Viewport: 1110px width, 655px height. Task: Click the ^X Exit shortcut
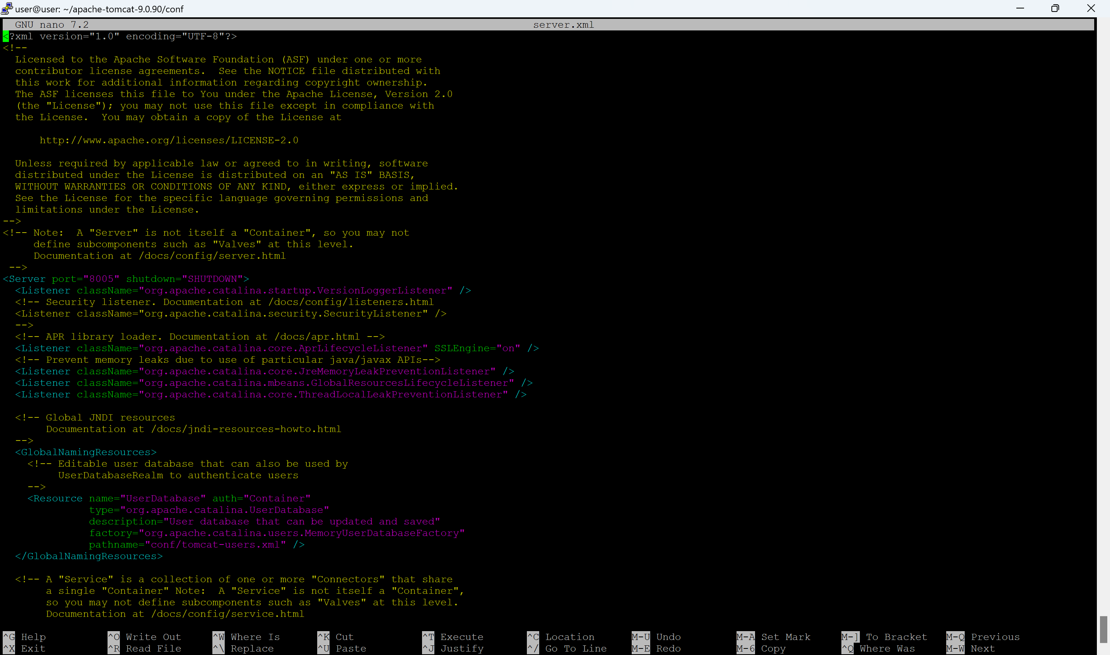[x=24, y=648]
